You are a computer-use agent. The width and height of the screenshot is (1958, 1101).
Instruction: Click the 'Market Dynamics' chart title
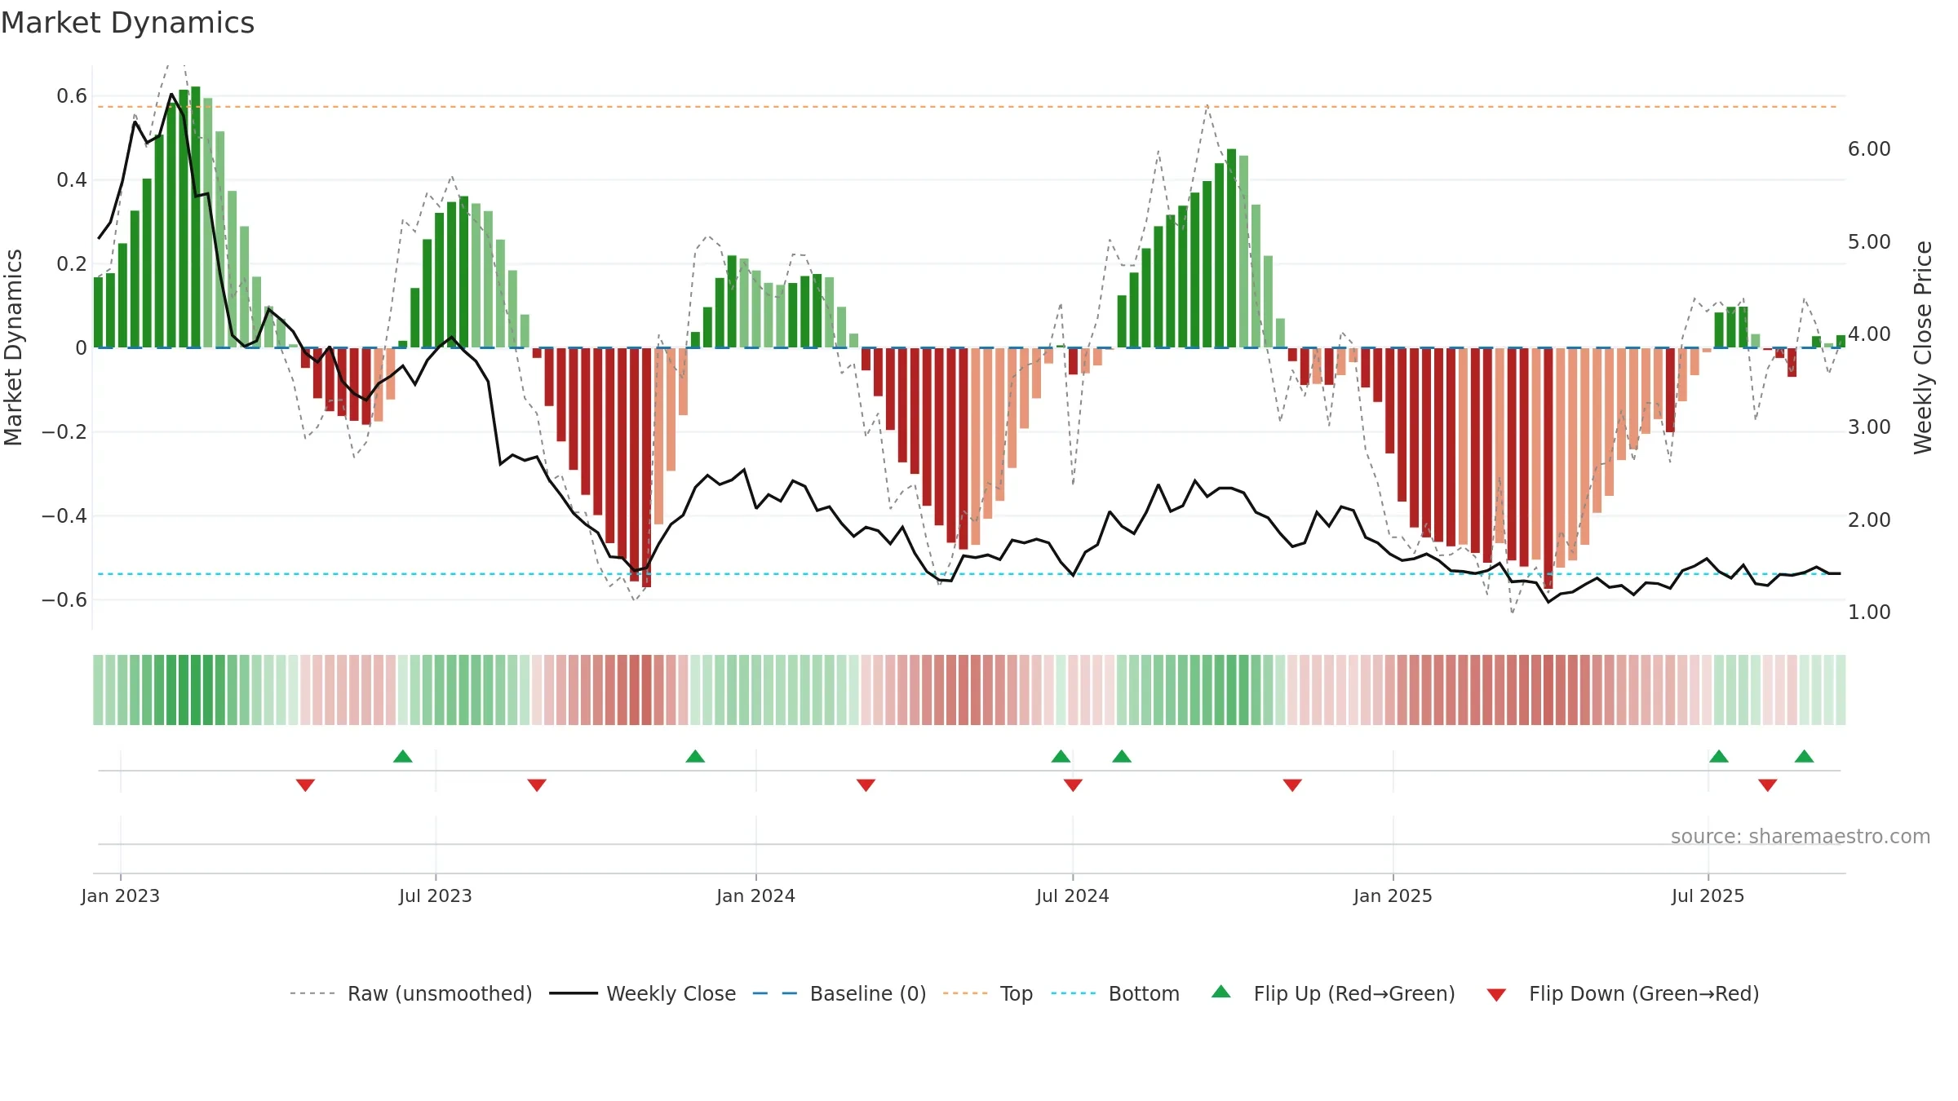pyautogui.click(x=127, y=23)
